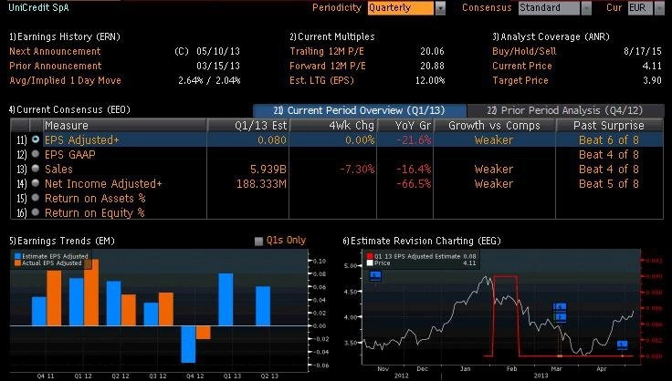Click the EUR currency field
Screen dimensions: 672x381
point(640,8)
